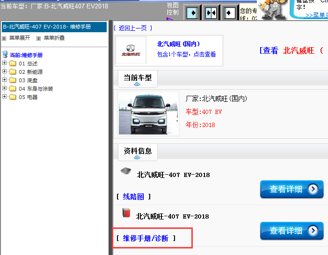Image resolution: width=328 pixels, height=255 pixels.
Task: Click the 北汽威旺 brand logo
Action: coord(131,50)
